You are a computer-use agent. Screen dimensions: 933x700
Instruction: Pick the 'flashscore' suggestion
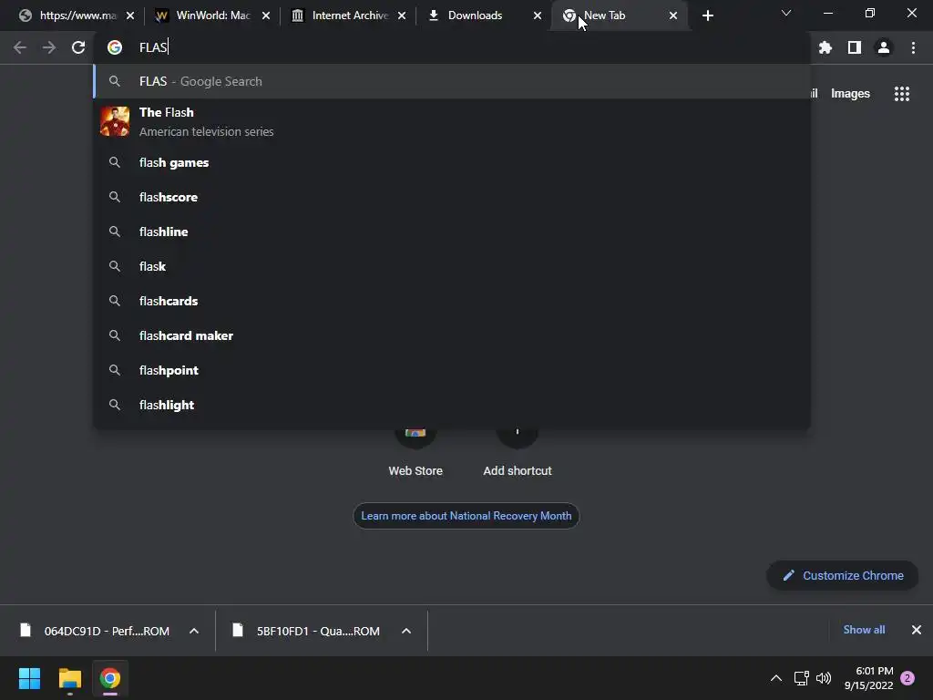452,197
